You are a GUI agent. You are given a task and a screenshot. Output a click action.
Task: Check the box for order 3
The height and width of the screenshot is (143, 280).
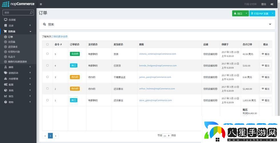point(47,77)
